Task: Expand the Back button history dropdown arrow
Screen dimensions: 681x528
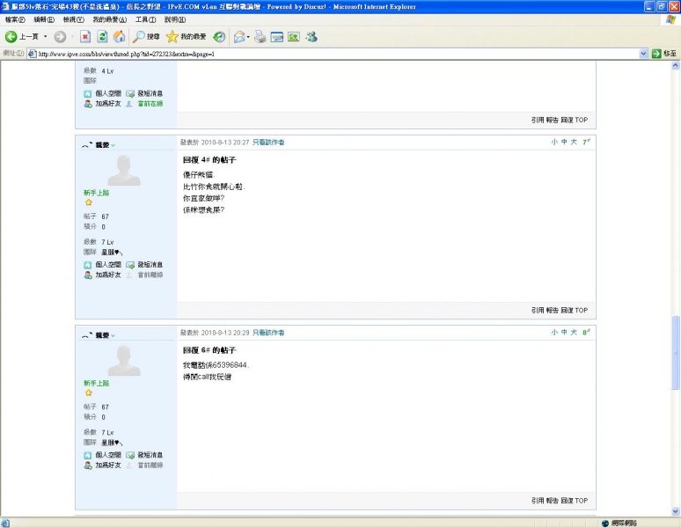Action: point(45,36)
